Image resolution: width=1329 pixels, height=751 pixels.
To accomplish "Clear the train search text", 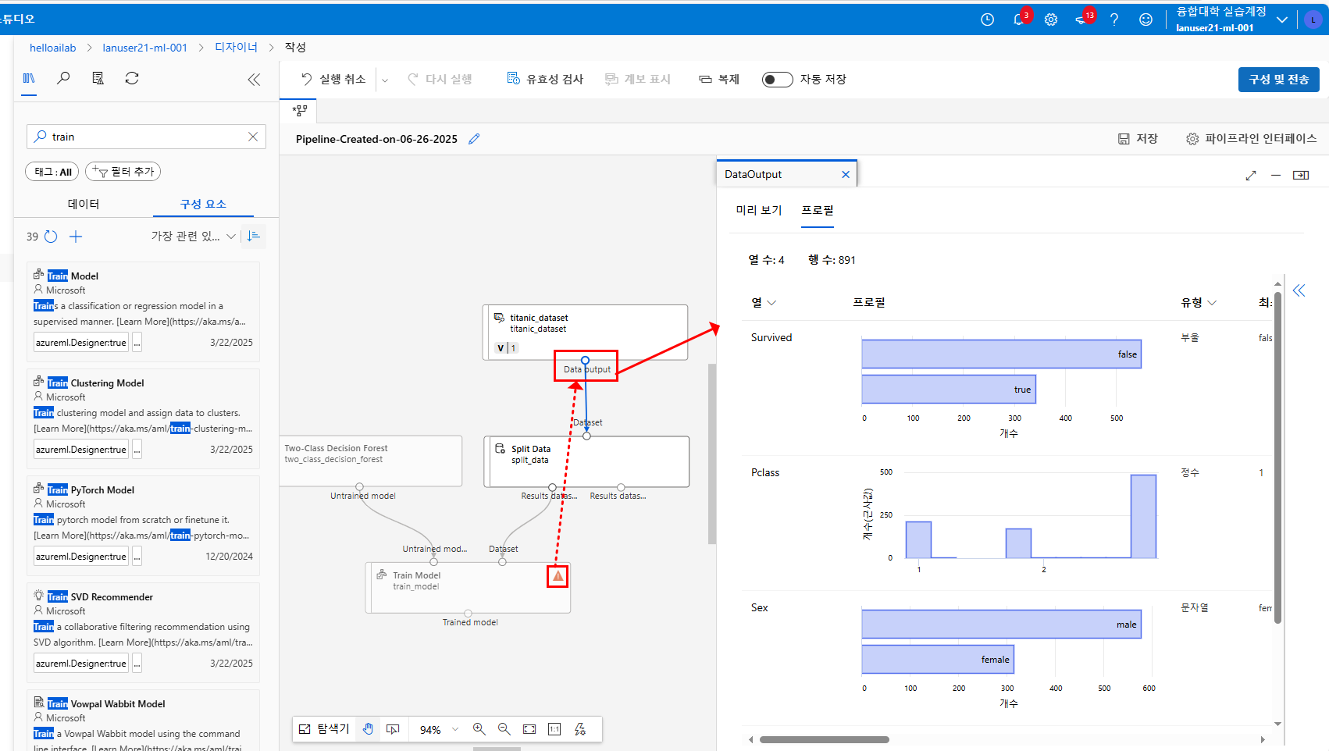I will pos(253,137).
